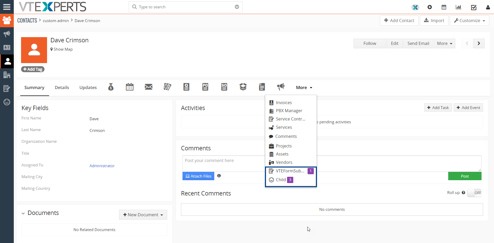Open the More related tabs dropdown

304,88
